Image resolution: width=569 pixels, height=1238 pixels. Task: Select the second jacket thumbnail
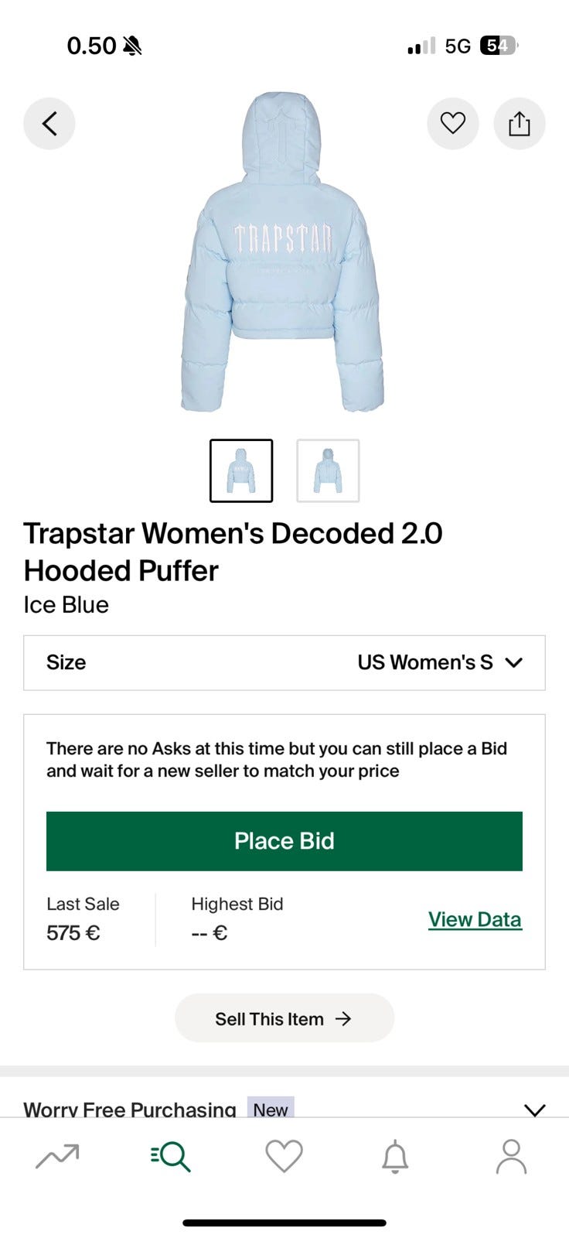[x=328, y=470]
